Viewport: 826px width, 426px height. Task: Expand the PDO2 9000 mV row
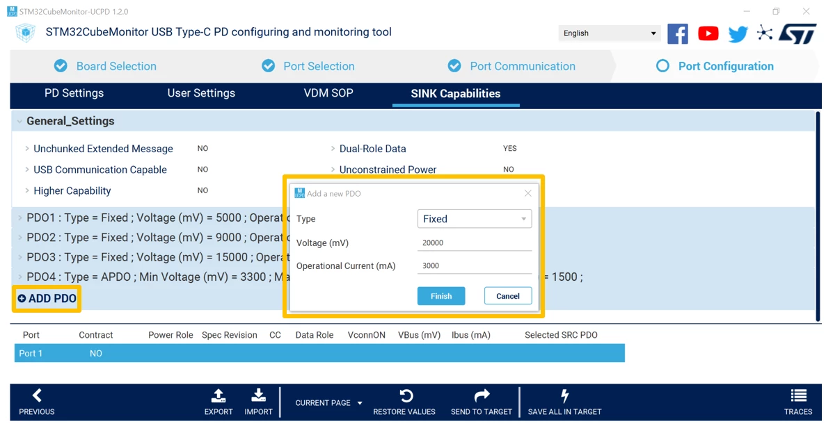pos(20,238)
